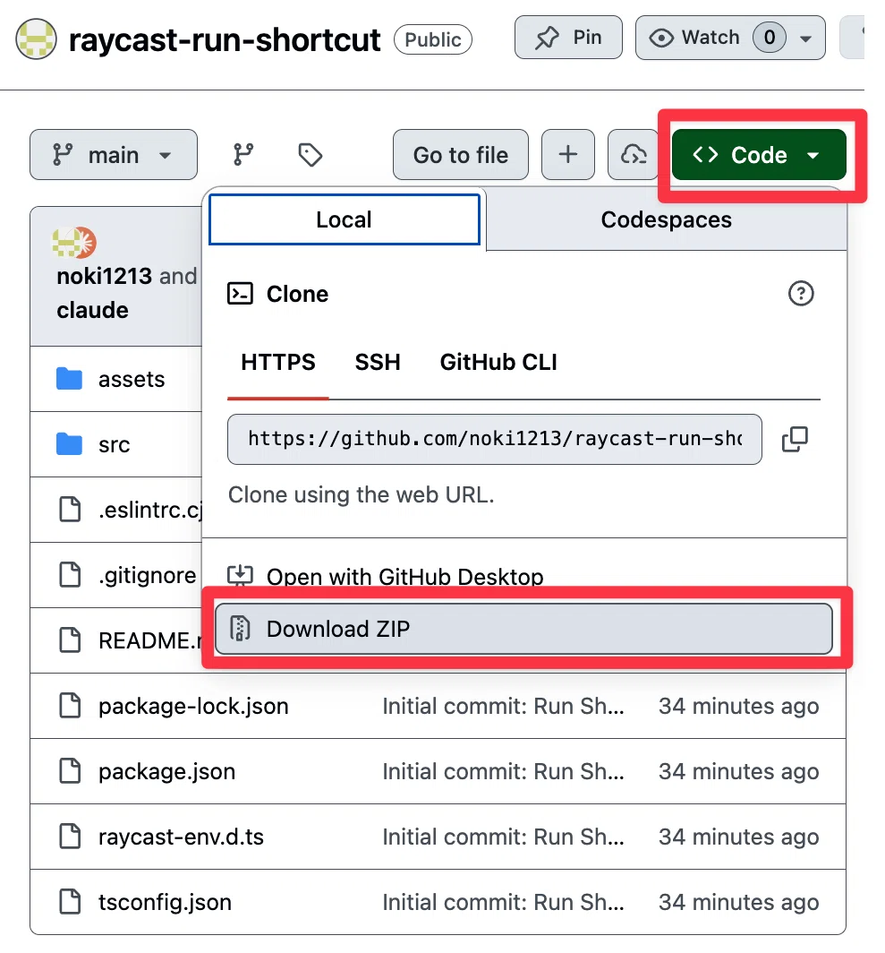Click the GitHub Desktop download icon
Viewport: 885px width, 953px height.
pos(240,575)
